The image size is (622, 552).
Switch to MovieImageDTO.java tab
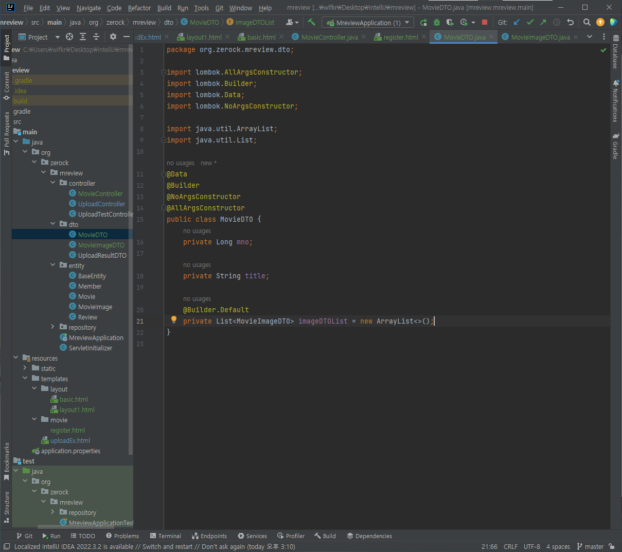pos(540,37)
